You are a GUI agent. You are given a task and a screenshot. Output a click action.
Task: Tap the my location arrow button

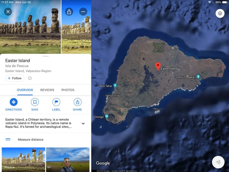click(218, 162)
